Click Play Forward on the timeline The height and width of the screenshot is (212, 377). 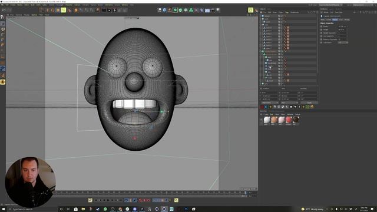(x=108, y=200)
